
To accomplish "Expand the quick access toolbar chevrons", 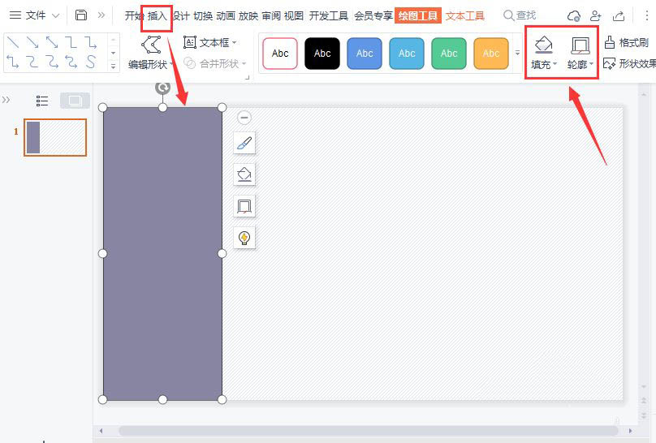I will click(x=101, y=15).
